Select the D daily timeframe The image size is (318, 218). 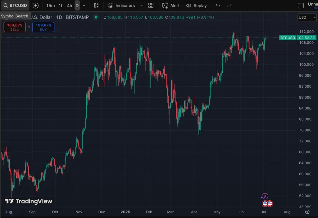pos(77,6)
